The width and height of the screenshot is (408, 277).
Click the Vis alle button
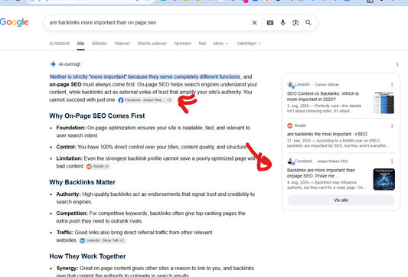point(341,200)
